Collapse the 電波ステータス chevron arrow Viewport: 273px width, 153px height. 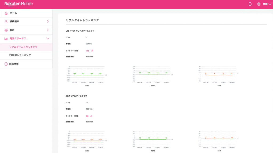48,39
